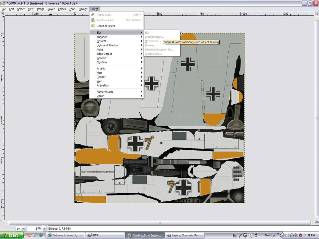Expand the Light and Shadow submenu
The width and height of the screenshot is (319, 239).
117,45
